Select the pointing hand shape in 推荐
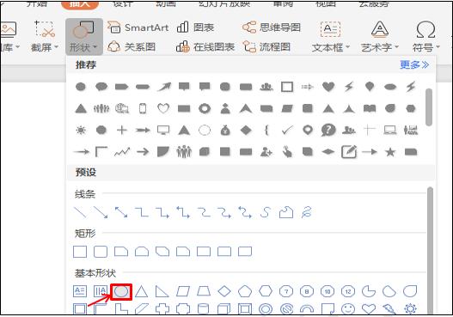Image resolution: width=453 pixels, height=317 pixels. pos(287,152)
